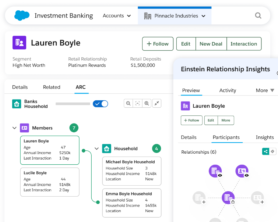The image size is (278, 222).
Task: Click the Platinum Rewards value
Action: pos(87,65)
